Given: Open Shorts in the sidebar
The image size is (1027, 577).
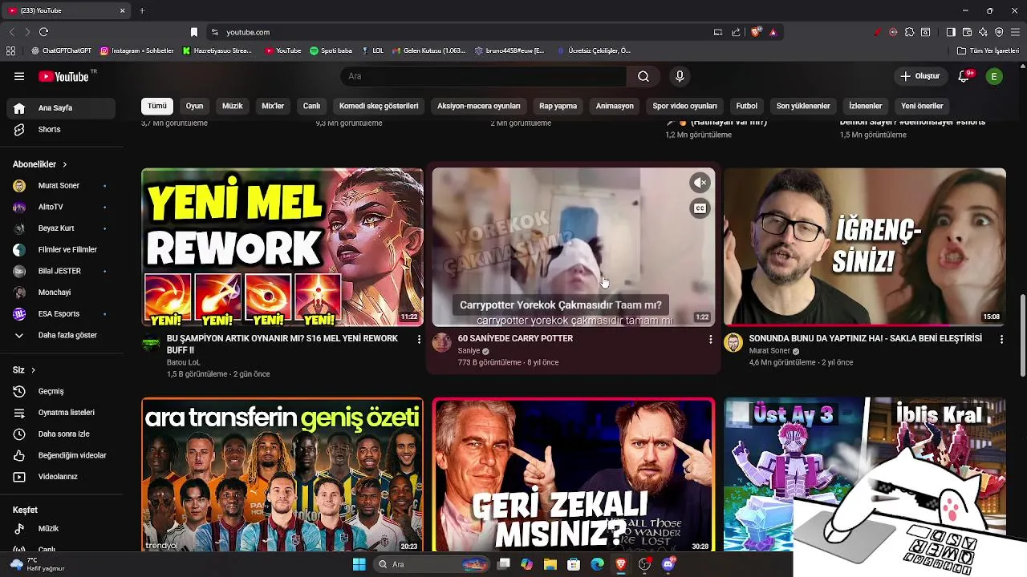Looking at the screenshot, I should [61, 129].
